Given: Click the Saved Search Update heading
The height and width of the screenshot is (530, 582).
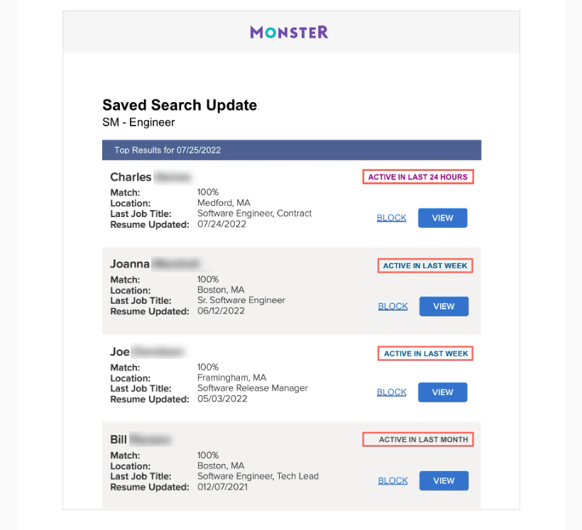Looking at the screenshot, I should click(180, 105).
